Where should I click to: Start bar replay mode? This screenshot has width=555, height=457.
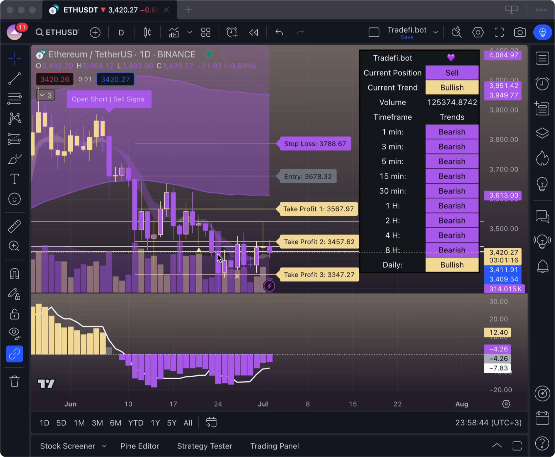coord(254,32)
